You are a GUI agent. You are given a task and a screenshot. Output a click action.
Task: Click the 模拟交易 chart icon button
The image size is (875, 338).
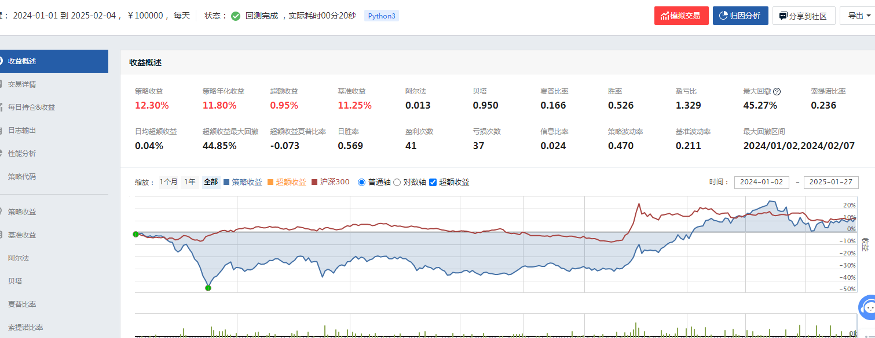pos(665,16)
